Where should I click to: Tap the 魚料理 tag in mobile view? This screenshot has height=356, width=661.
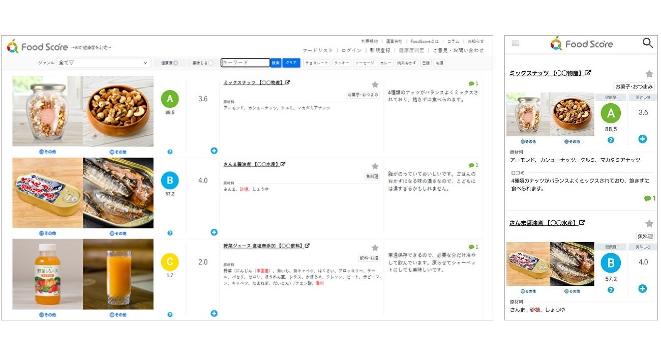(645, 236)
